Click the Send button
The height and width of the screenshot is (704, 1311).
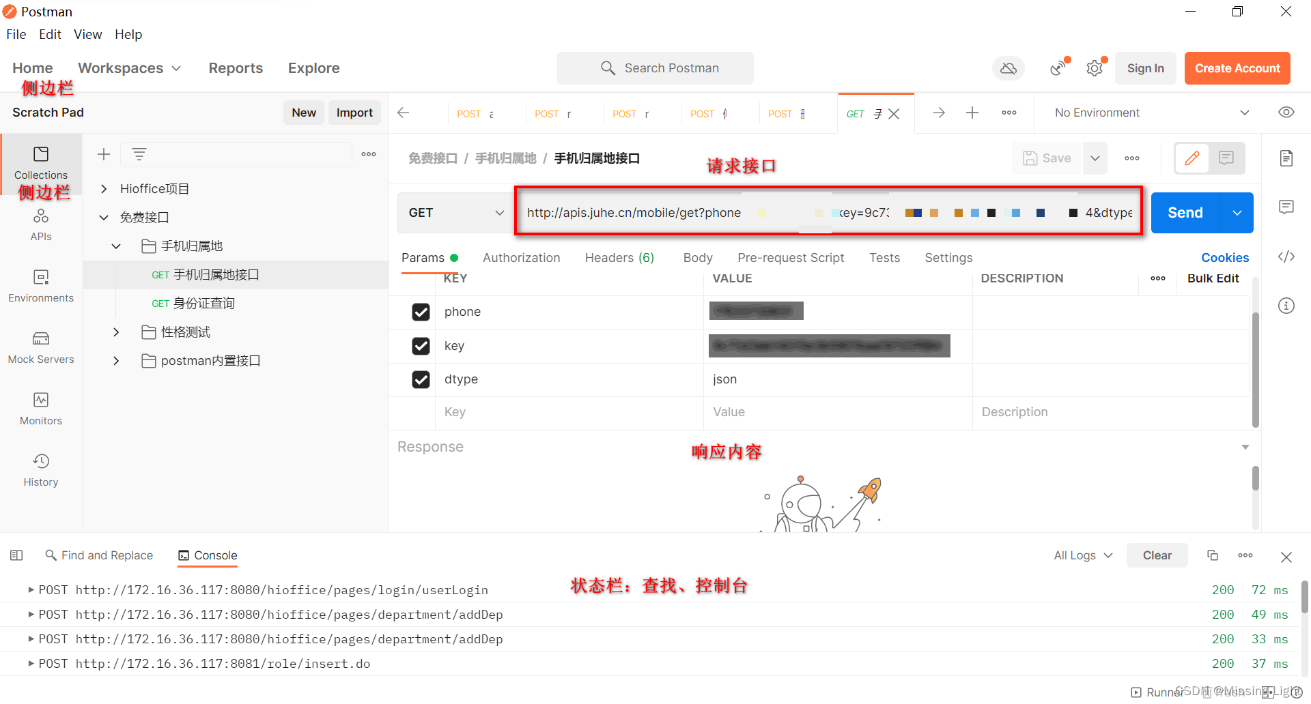click(1185, 212)
